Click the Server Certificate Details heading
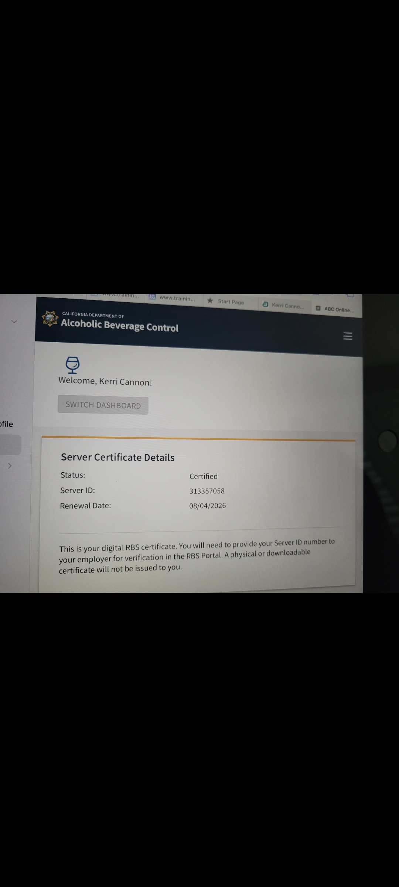 click(x=117, y=457)
